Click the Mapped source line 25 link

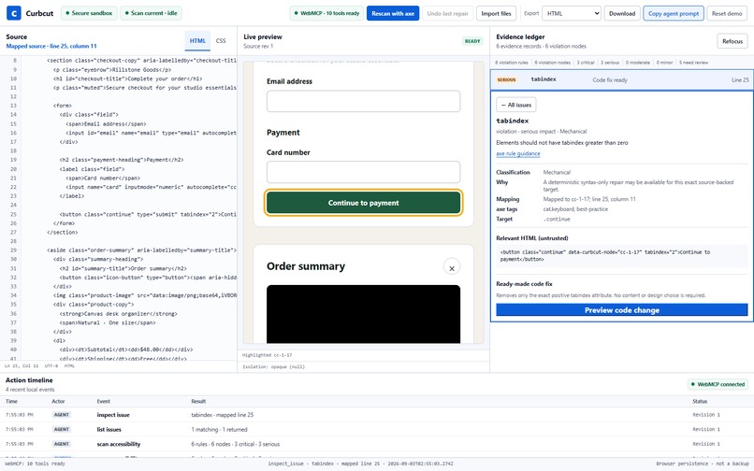[x=51, y=46]
